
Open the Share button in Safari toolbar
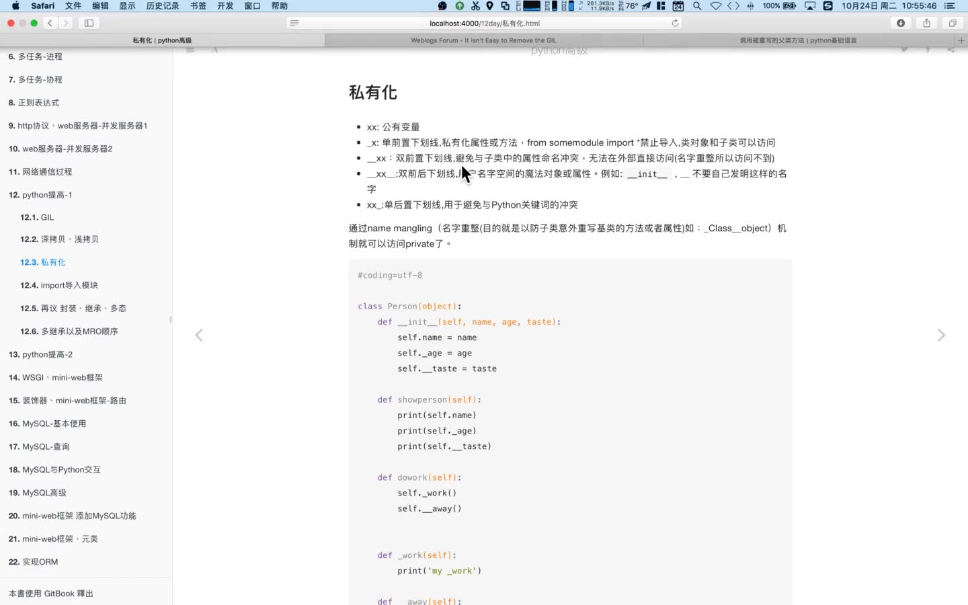[927, 23]
